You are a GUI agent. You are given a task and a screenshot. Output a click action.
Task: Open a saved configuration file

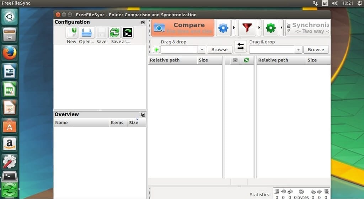pos(87,32)
